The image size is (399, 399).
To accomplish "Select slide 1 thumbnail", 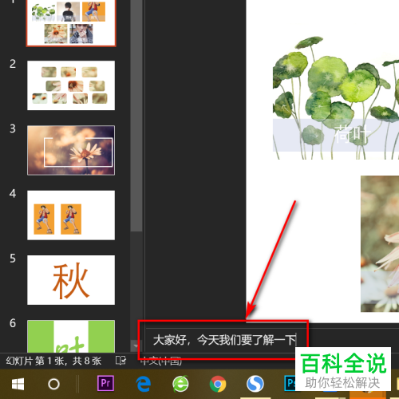I will click(71, 23).
